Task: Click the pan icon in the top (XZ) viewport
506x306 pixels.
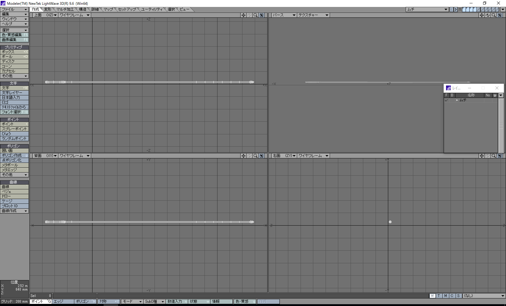Action: [243, 15]
